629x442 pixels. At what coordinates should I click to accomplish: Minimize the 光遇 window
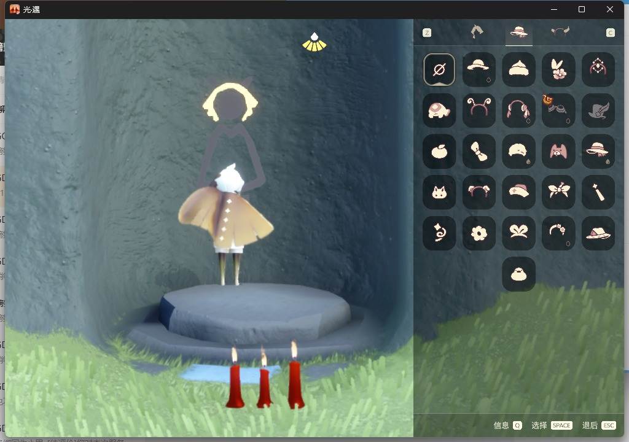[x=554, y=9]
